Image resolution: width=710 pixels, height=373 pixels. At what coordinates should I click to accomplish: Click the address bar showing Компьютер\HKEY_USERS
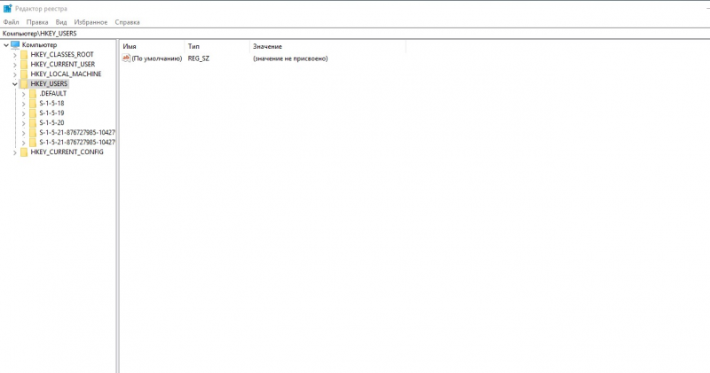pos(355,34)
